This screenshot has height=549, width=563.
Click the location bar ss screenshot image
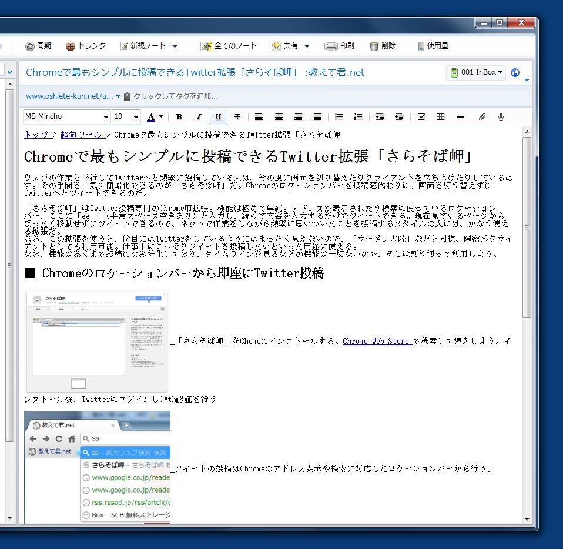click(x=98, y=467)
